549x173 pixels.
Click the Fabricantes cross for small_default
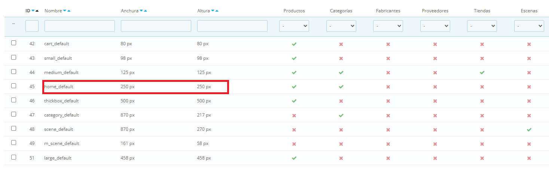(388, 58)
